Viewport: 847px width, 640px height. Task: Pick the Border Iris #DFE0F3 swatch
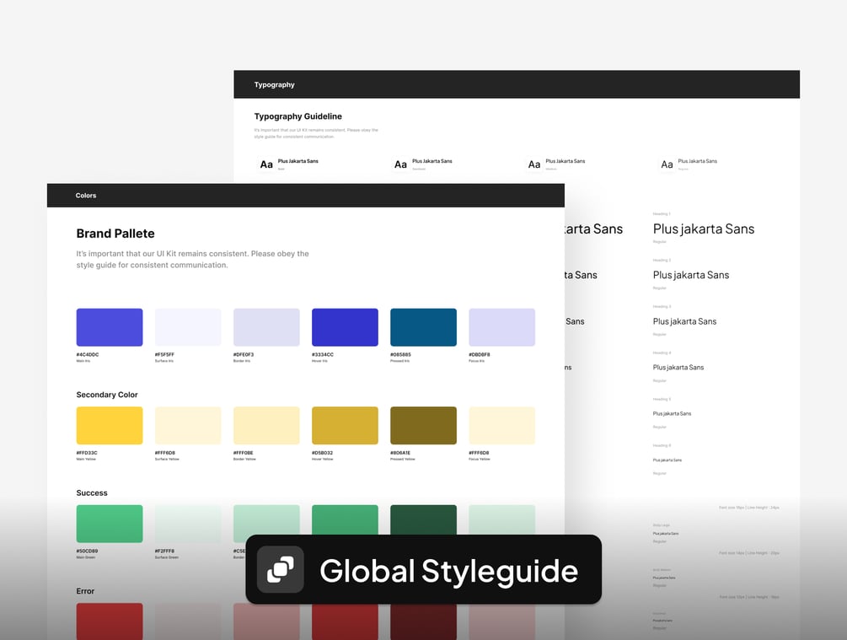click(x=266, y=327)
